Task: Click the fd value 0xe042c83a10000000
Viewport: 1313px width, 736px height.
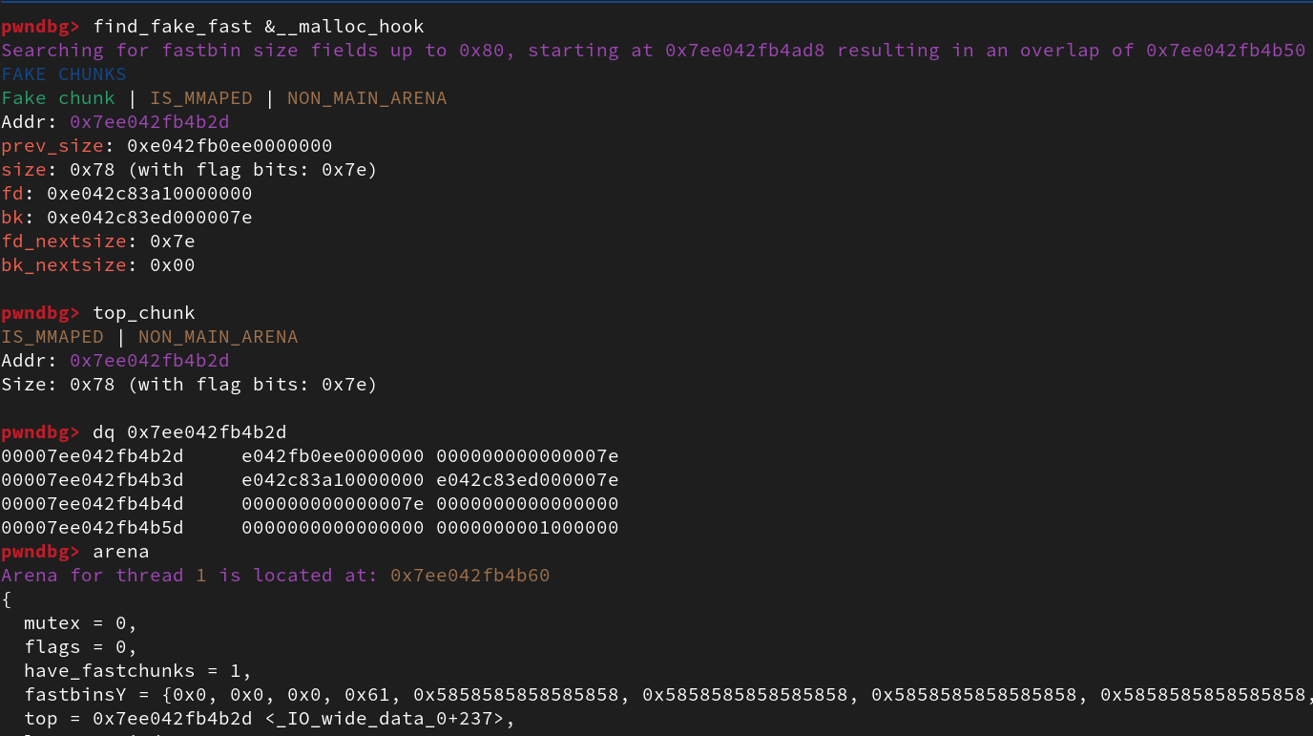Action: pos(149,194)
